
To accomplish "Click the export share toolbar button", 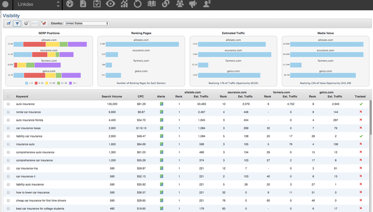I will [x=8, y=23].
